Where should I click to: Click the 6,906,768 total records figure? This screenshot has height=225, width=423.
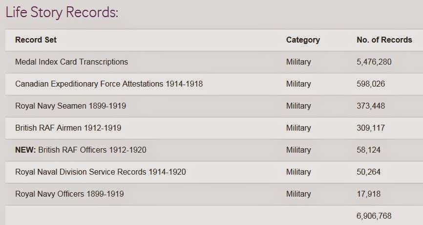coord(374,216)
